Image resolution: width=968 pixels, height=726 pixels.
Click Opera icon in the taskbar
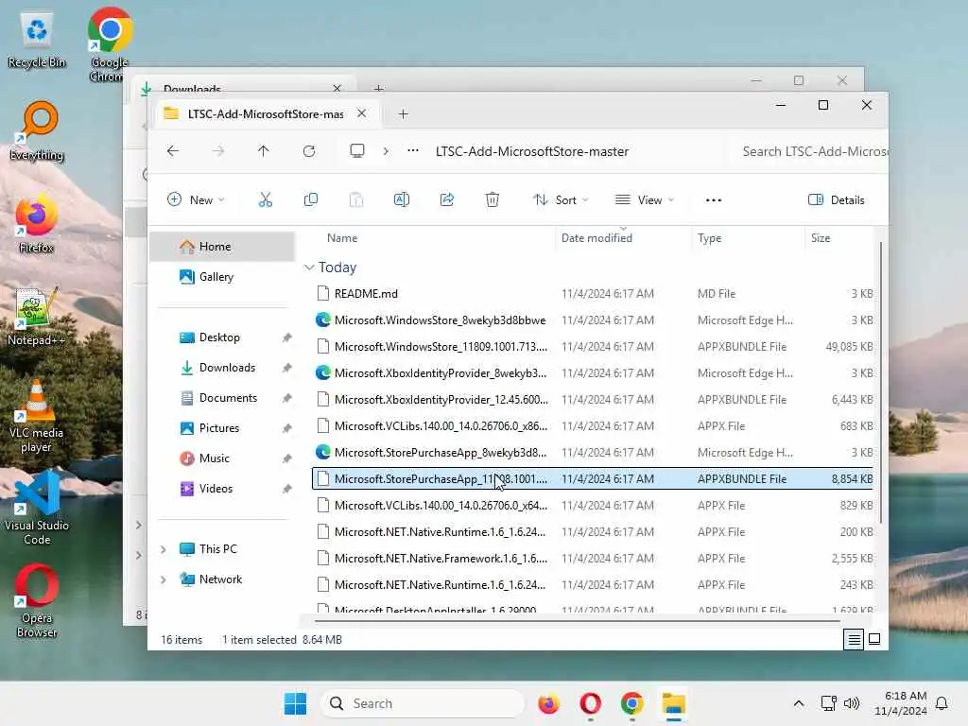pyautogui.click(x=590, y=703)
